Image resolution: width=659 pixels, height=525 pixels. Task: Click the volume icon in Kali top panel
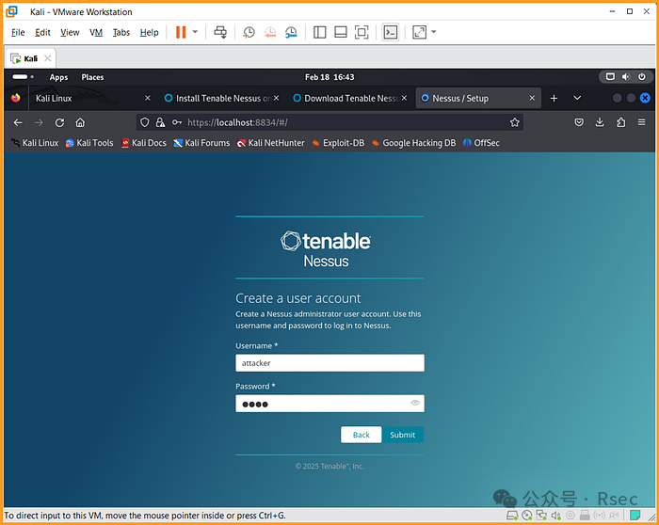pos(626,77)
